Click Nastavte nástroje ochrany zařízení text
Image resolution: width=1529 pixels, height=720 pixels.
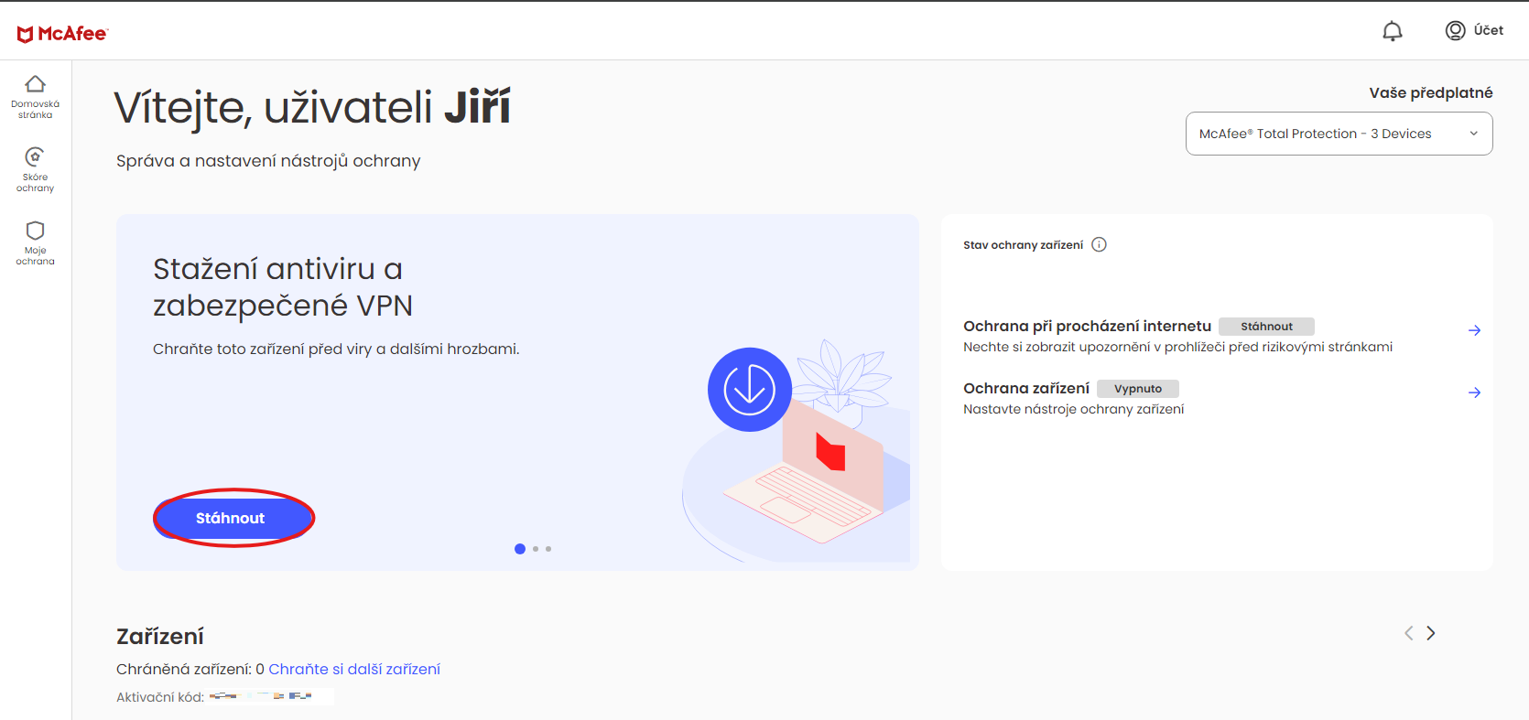(1073, 409)
